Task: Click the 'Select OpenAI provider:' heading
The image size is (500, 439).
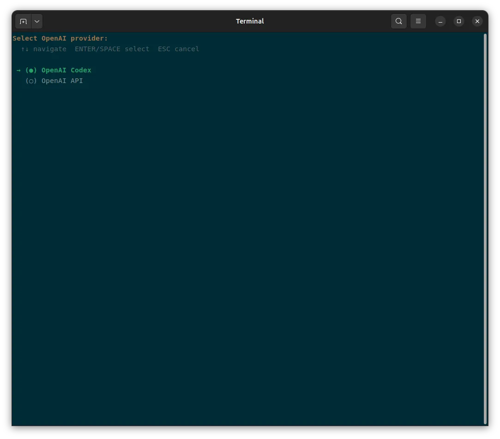Action: [x=60, y=38]
